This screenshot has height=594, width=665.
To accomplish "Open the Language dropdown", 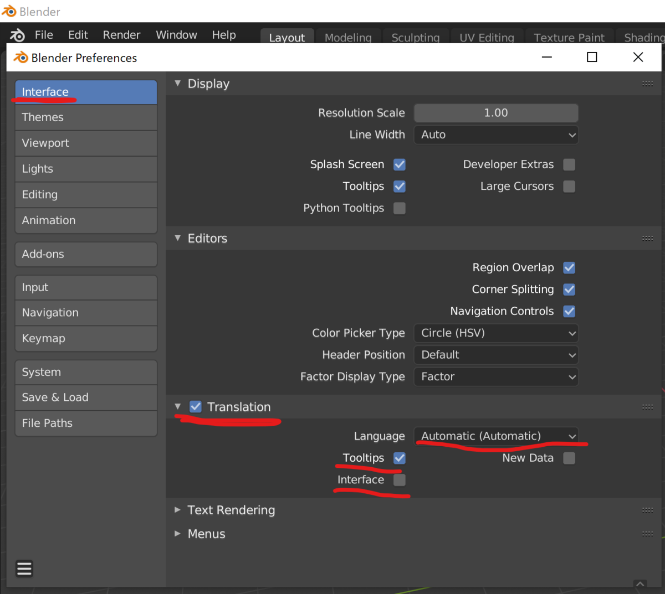I will pos(496,436).
